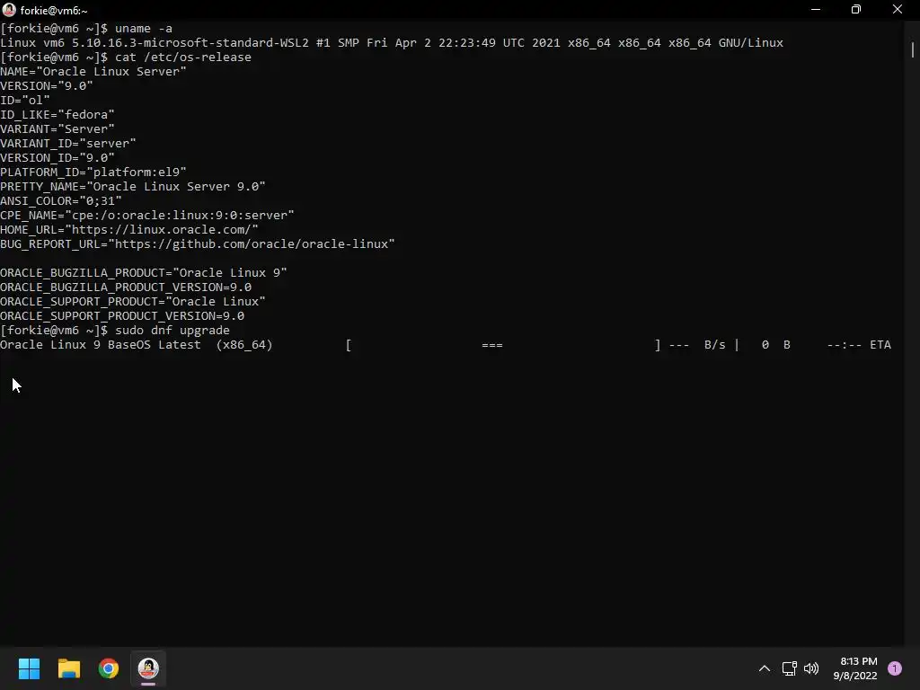Click the ORACLE_SUPPORT_PRODUCT_VERSION=9.0 line

click(x=122, y=316)
